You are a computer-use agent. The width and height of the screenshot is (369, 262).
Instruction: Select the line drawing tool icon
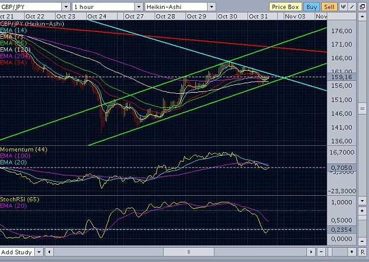[352, 7]
